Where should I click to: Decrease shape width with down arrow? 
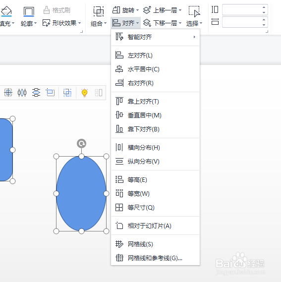tap(264, 25)
